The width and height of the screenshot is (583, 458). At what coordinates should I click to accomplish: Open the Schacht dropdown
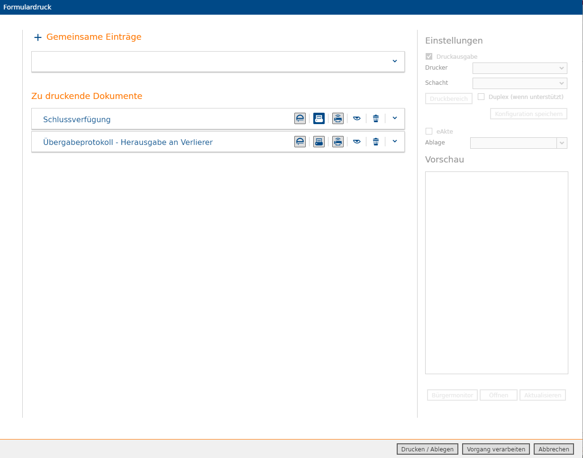[x=520, y=83]
